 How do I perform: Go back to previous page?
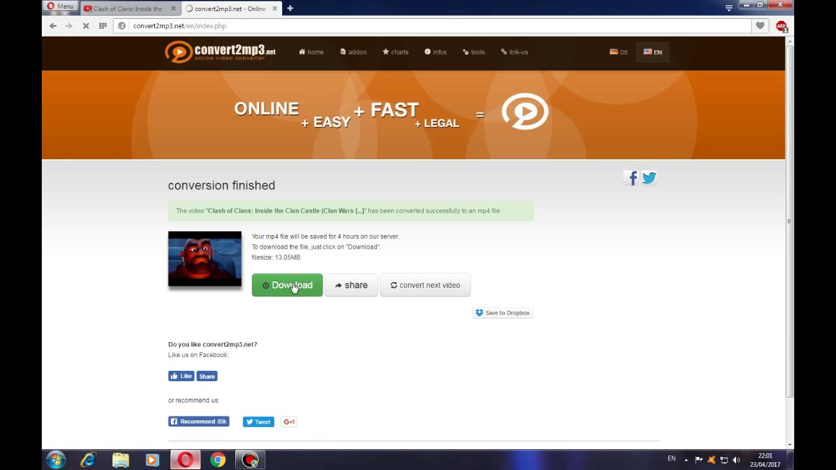53,25
